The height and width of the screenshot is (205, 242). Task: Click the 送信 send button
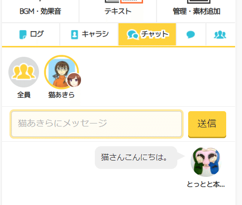pos(207,124)
